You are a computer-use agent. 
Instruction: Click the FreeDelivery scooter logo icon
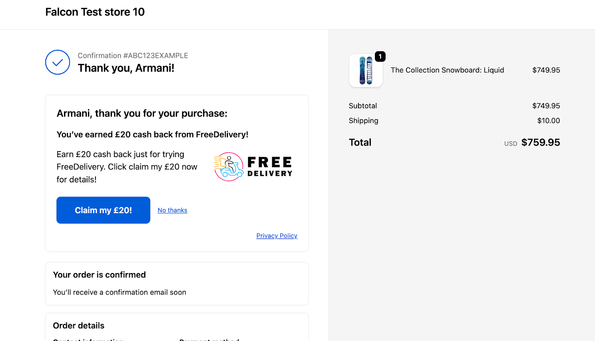(228, 167)
